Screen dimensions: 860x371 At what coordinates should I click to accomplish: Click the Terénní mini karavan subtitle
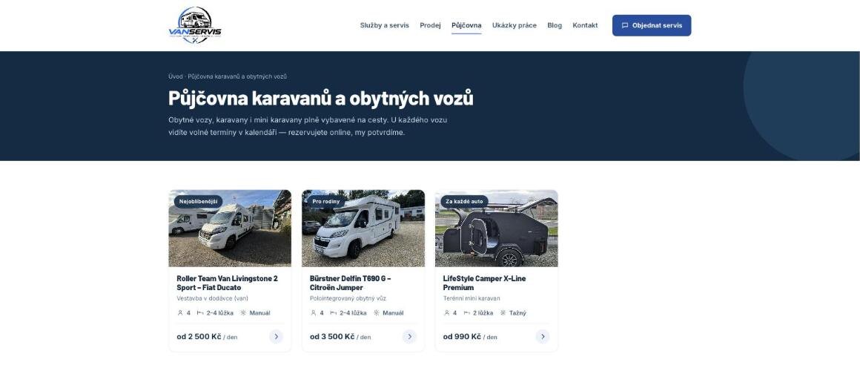tap(471, 298)
